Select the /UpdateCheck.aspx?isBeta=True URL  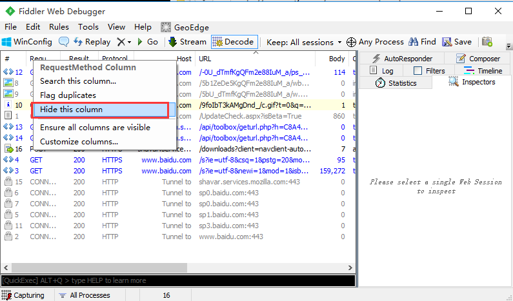coord(250,116)
